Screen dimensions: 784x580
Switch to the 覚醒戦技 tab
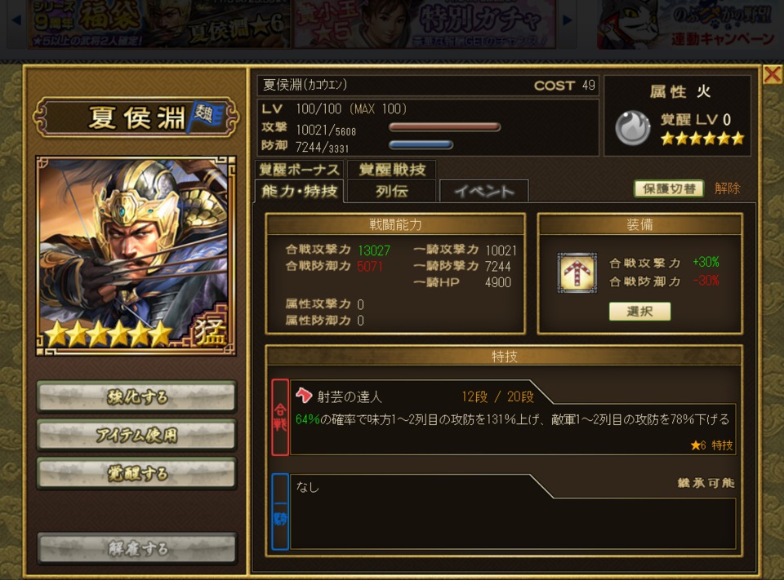click(392, 170)
